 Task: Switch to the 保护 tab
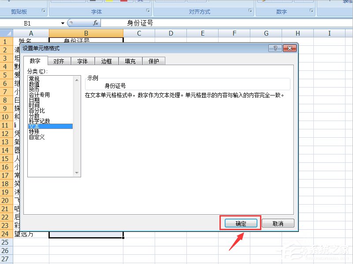154,61
